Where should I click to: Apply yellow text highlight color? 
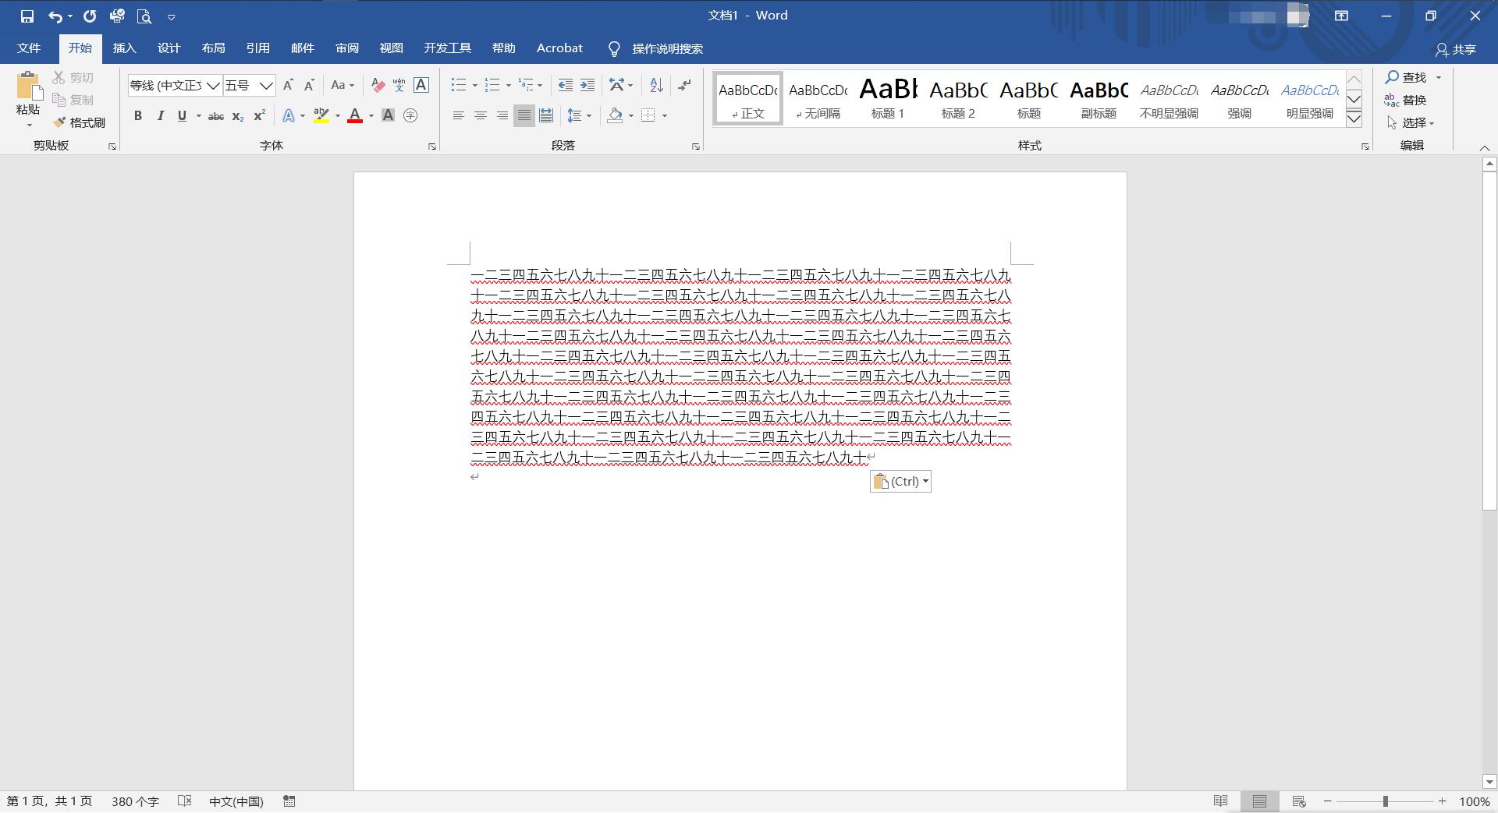click(321, 116)
